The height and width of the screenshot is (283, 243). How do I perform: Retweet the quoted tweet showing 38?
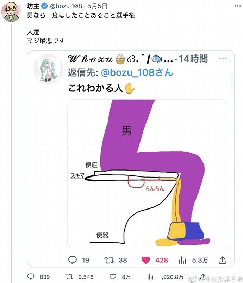pos(109,260)
